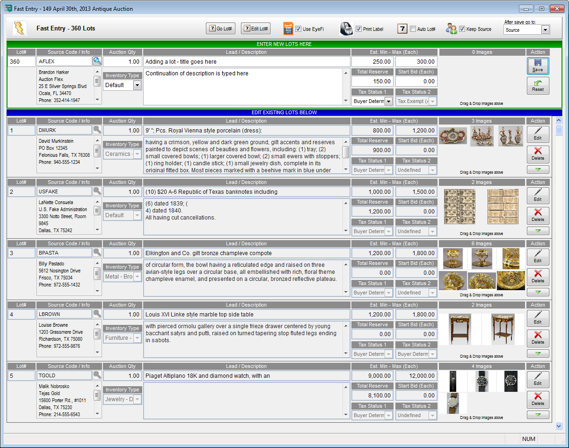Save the new lot entry

click(538, 66)
